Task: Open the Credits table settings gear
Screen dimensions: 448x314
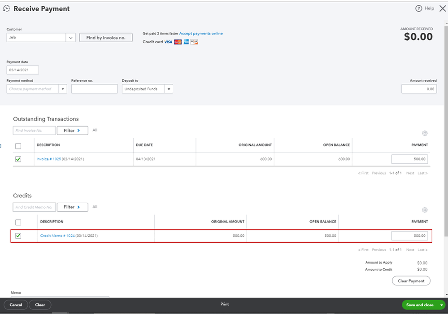Action: pos(425,210)
